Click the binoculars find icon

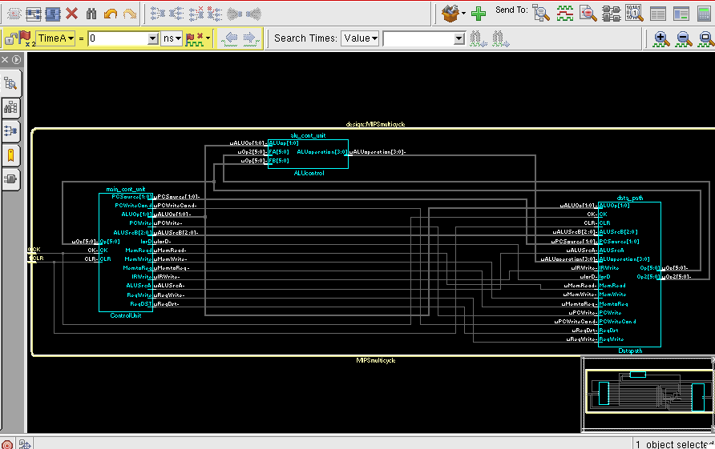point(91,14)
